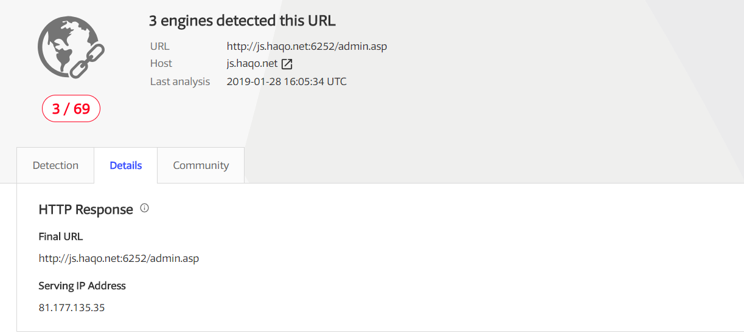
Task: Click the serving IP 81.177.135.35
Action: [72, 307]
